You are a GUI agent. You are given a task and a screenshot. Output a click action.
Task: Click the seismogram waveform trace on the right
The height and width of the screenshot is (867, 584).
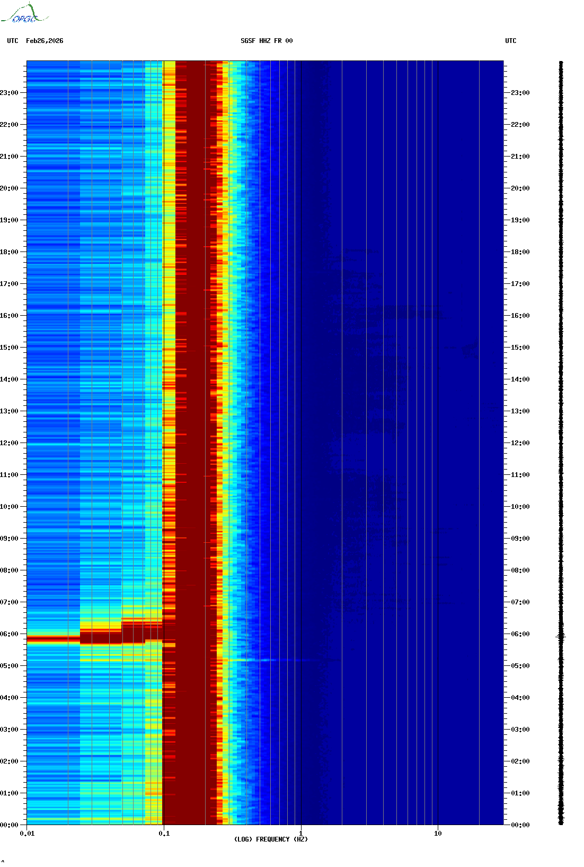561,443
